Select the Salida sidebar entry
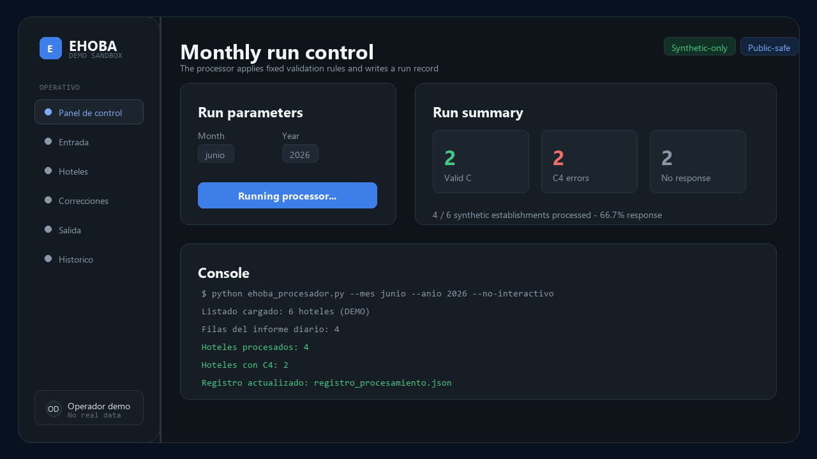Viewport: 817px width, 459px height. click(x=89, y=230)
